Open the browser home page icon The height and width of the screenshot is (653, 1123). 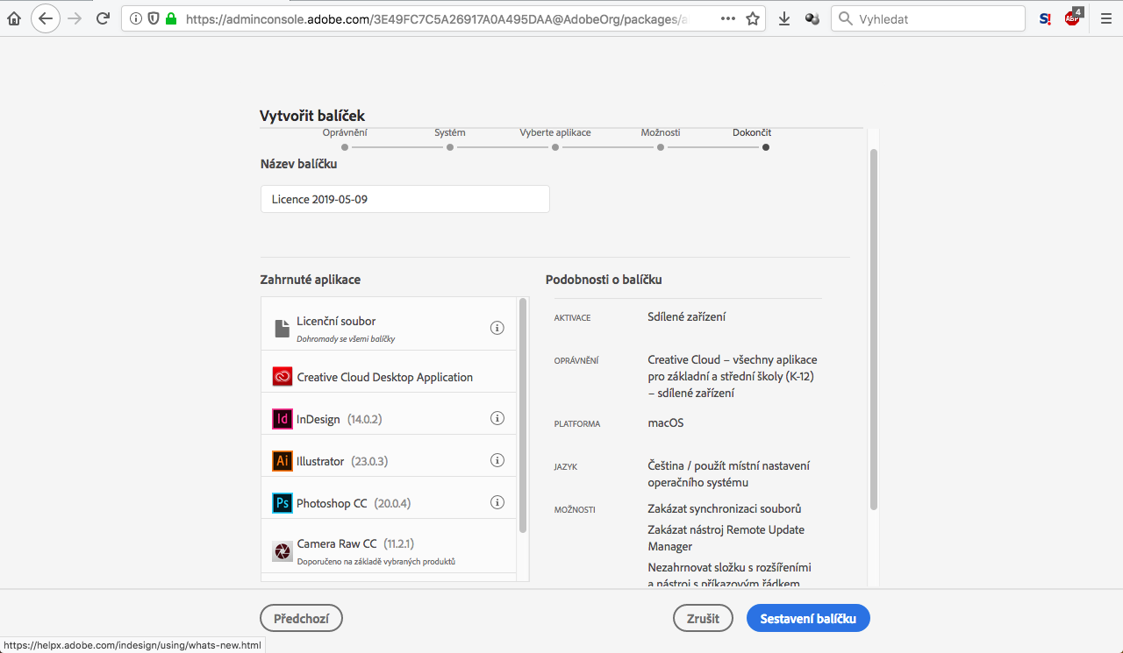pos(14,18)
